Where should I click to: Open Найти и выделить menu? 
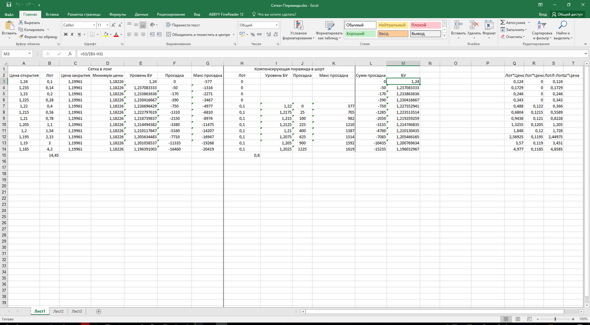click(x=563, y=30)
